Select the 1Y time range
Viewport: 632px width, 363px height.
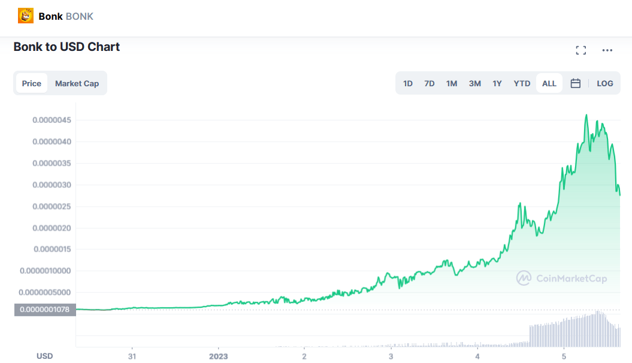[497, 83]
